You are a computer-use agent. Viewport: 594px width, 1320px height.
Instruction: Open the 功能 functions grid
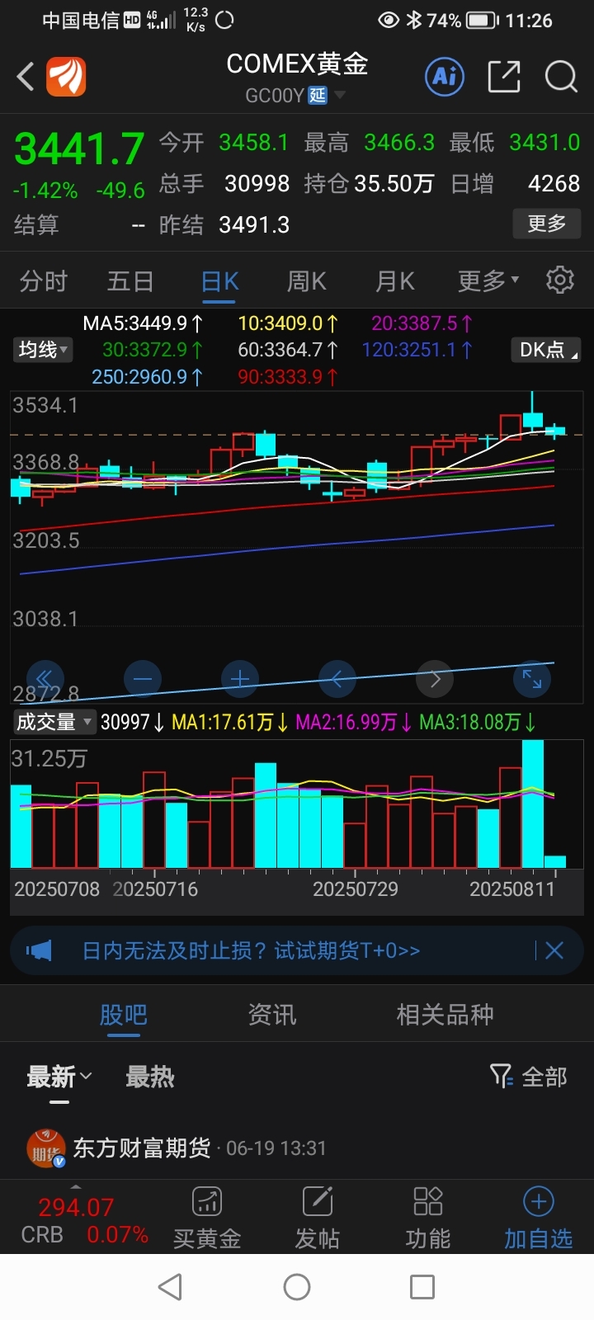428,1218
